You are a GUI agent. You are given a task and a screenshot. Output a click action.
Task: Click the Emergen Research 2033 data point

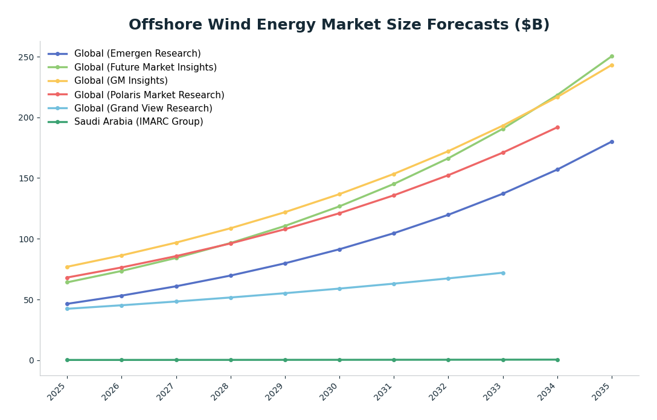(x=503, y=193)
